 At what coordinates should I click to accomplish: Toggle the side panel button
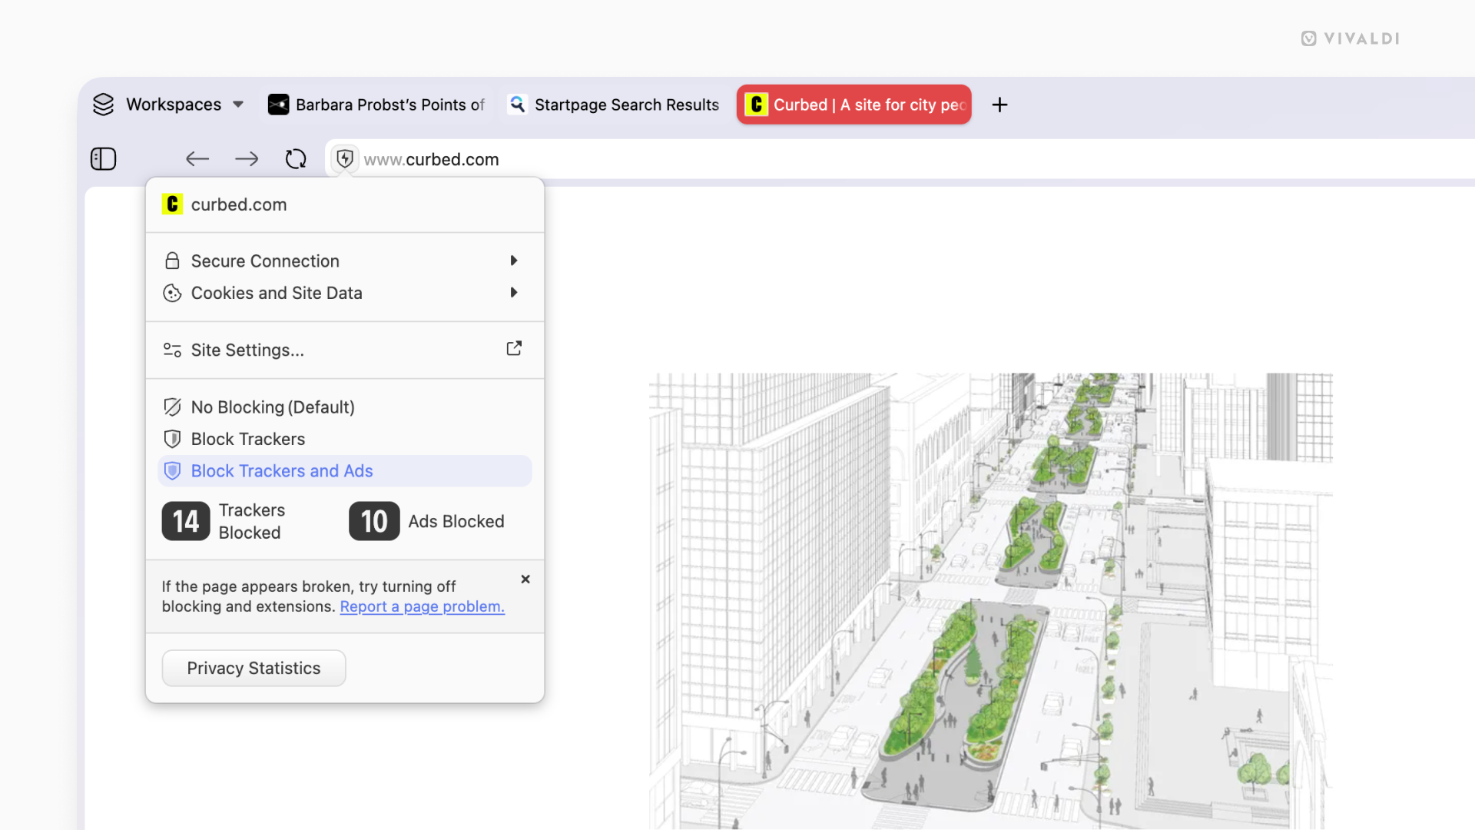[x=103, y=159]
